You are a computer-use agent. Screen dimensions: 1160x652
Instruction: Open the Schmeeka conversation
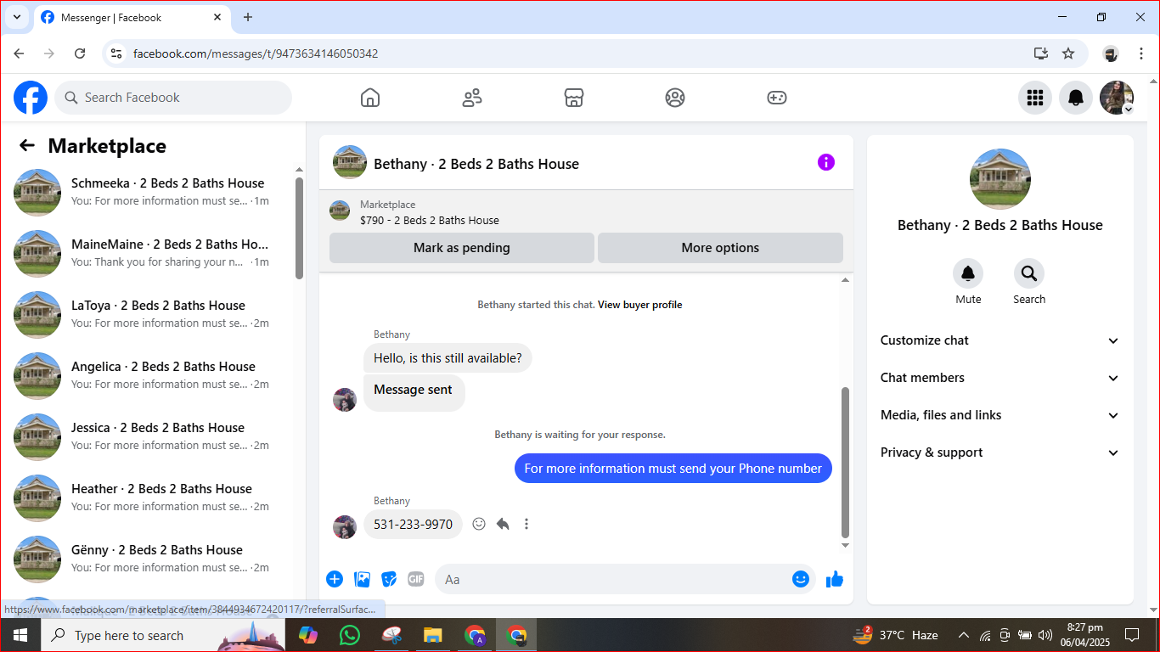tap(148, 192)
